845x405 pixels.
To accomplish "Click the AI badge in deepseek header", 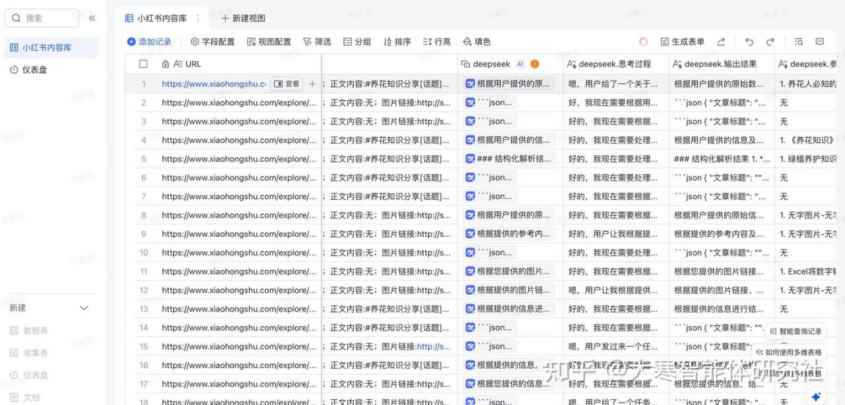I will click(x=520, y=64).
